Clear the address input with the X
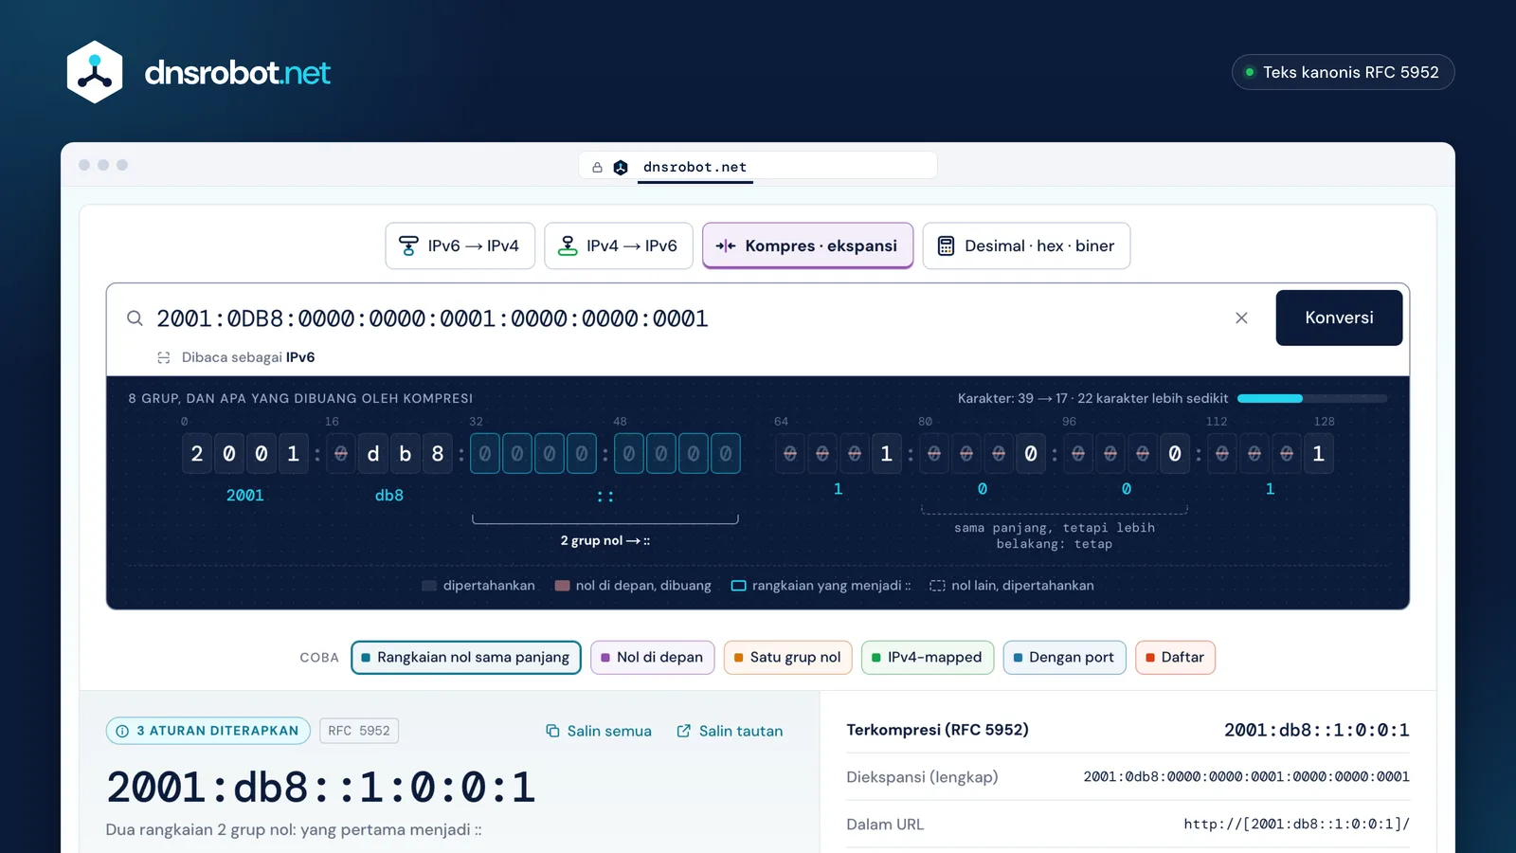This screenshot has width=1516, height=853. [x=1241, y=318]
